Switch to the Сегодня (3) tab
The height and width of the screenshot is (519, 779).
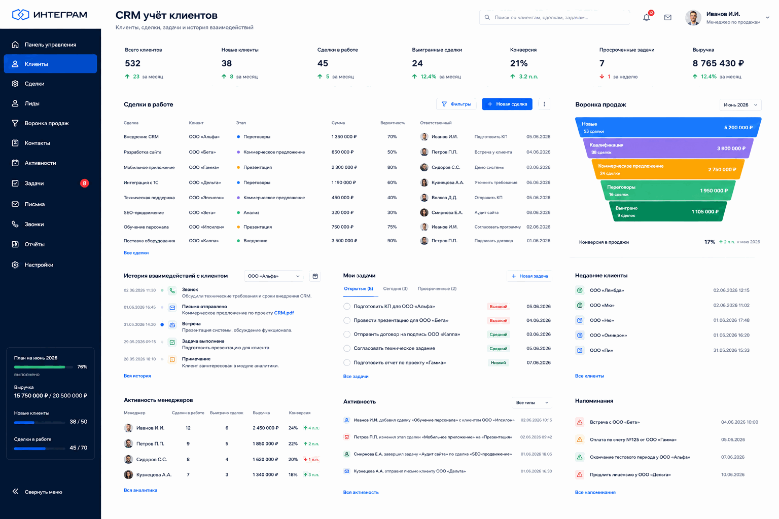(x=395, y=289)
